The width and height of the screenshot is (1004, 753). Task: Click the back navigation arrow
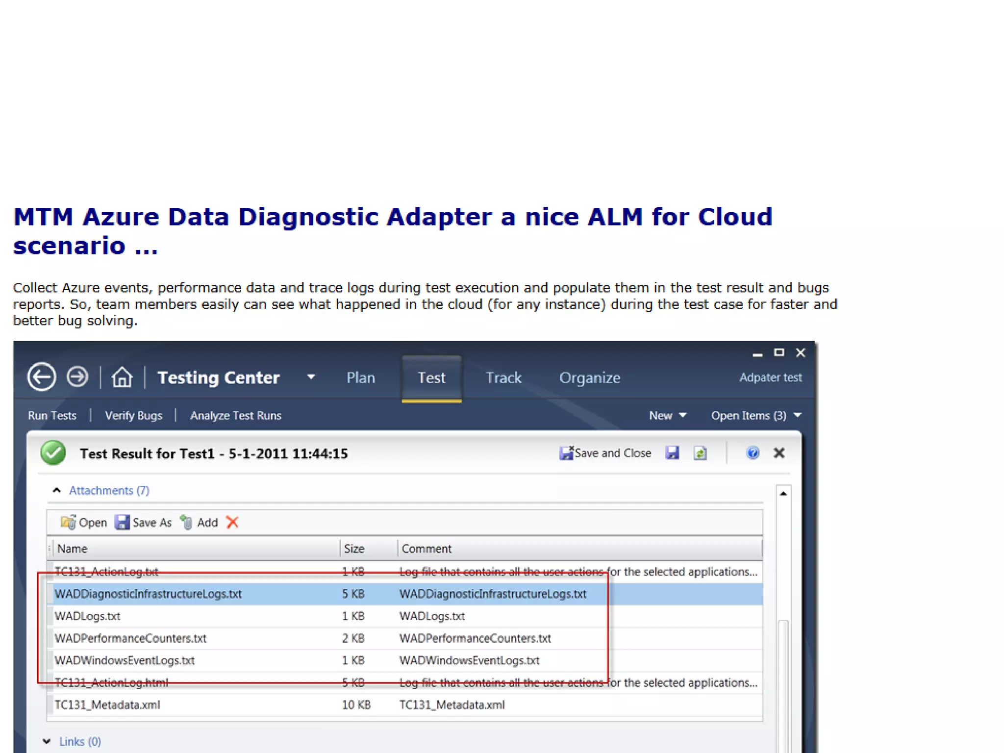pos(41,377)
